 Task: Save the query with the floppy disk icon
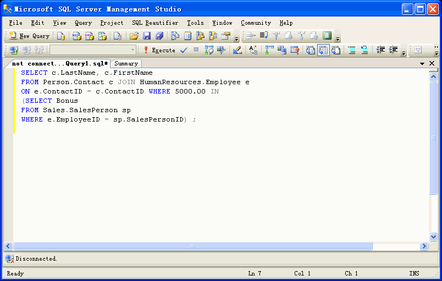click(x=147, y=36)
